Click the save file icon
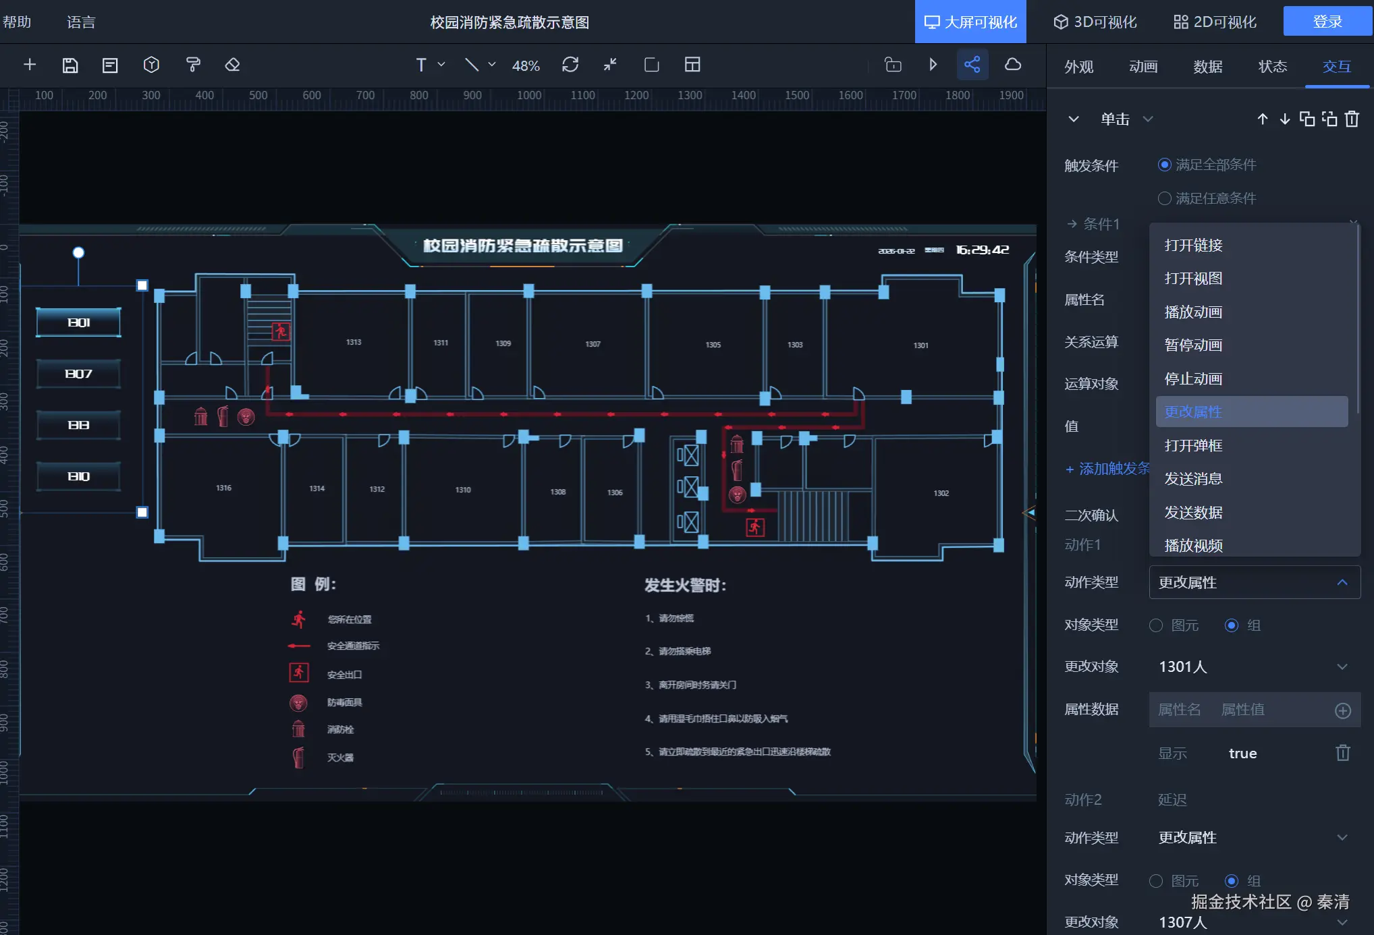 pos(70,65)
